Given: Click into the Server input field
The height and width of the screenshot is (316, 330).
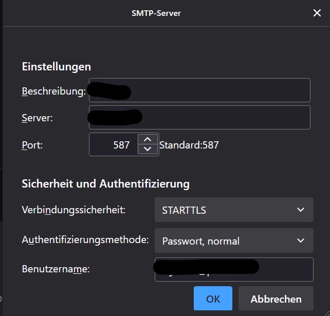Looking at the screenshot, I should click(221, 117).
